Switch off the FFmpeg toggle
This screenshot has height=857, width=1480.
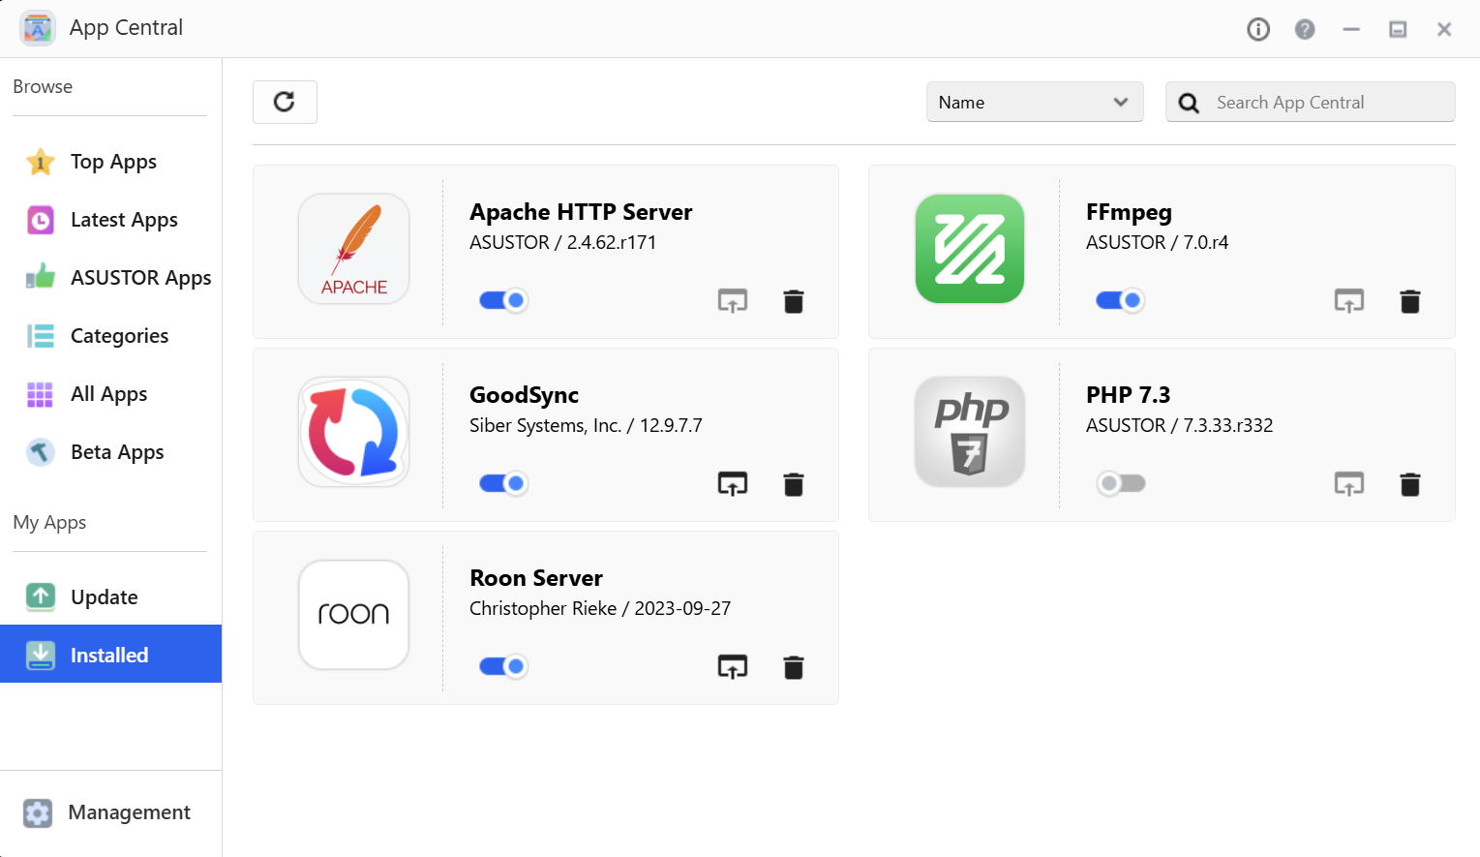click(x=1120, y=300)
